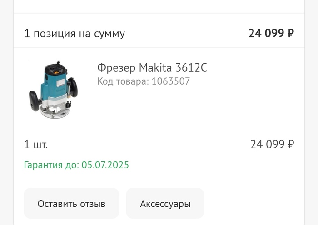Open the Makita router product thumbnail

(x=53, y=89)
